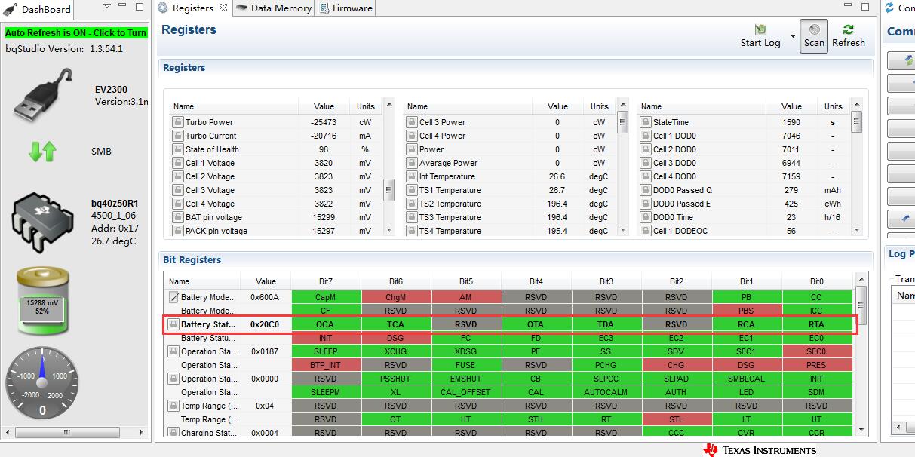Toggle the SLEEP bit in Operation Status

point(326,351)
